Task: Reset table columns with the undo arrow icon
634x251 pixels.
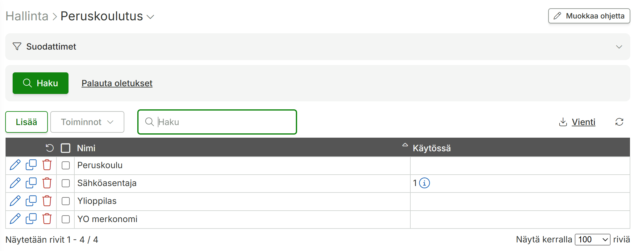Action: click(50, 148)
